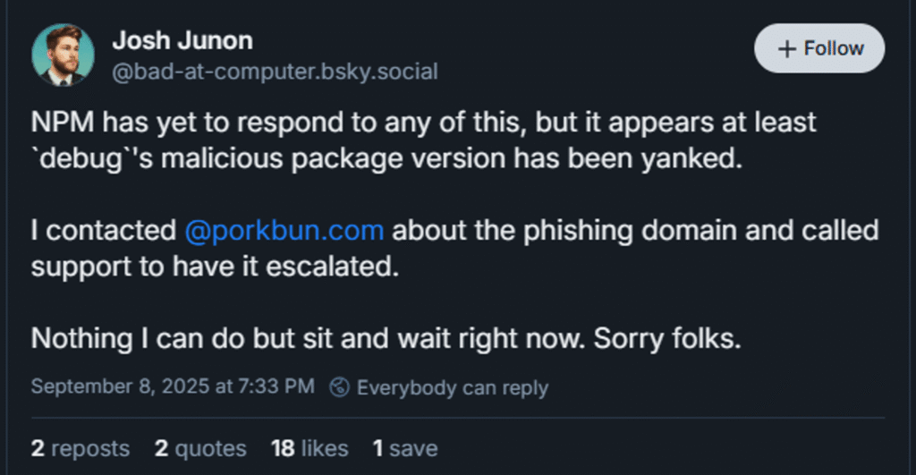Click the Everybody can reply label
Image resolution: width=916 pixels, height=475 pixels.
452,387
